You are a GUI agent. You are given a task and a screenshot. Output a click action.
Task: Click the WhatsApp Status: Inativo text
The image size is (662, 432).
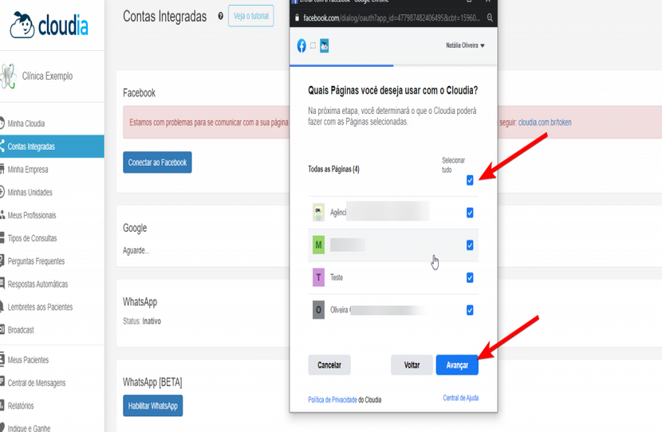tap(142, 321)
